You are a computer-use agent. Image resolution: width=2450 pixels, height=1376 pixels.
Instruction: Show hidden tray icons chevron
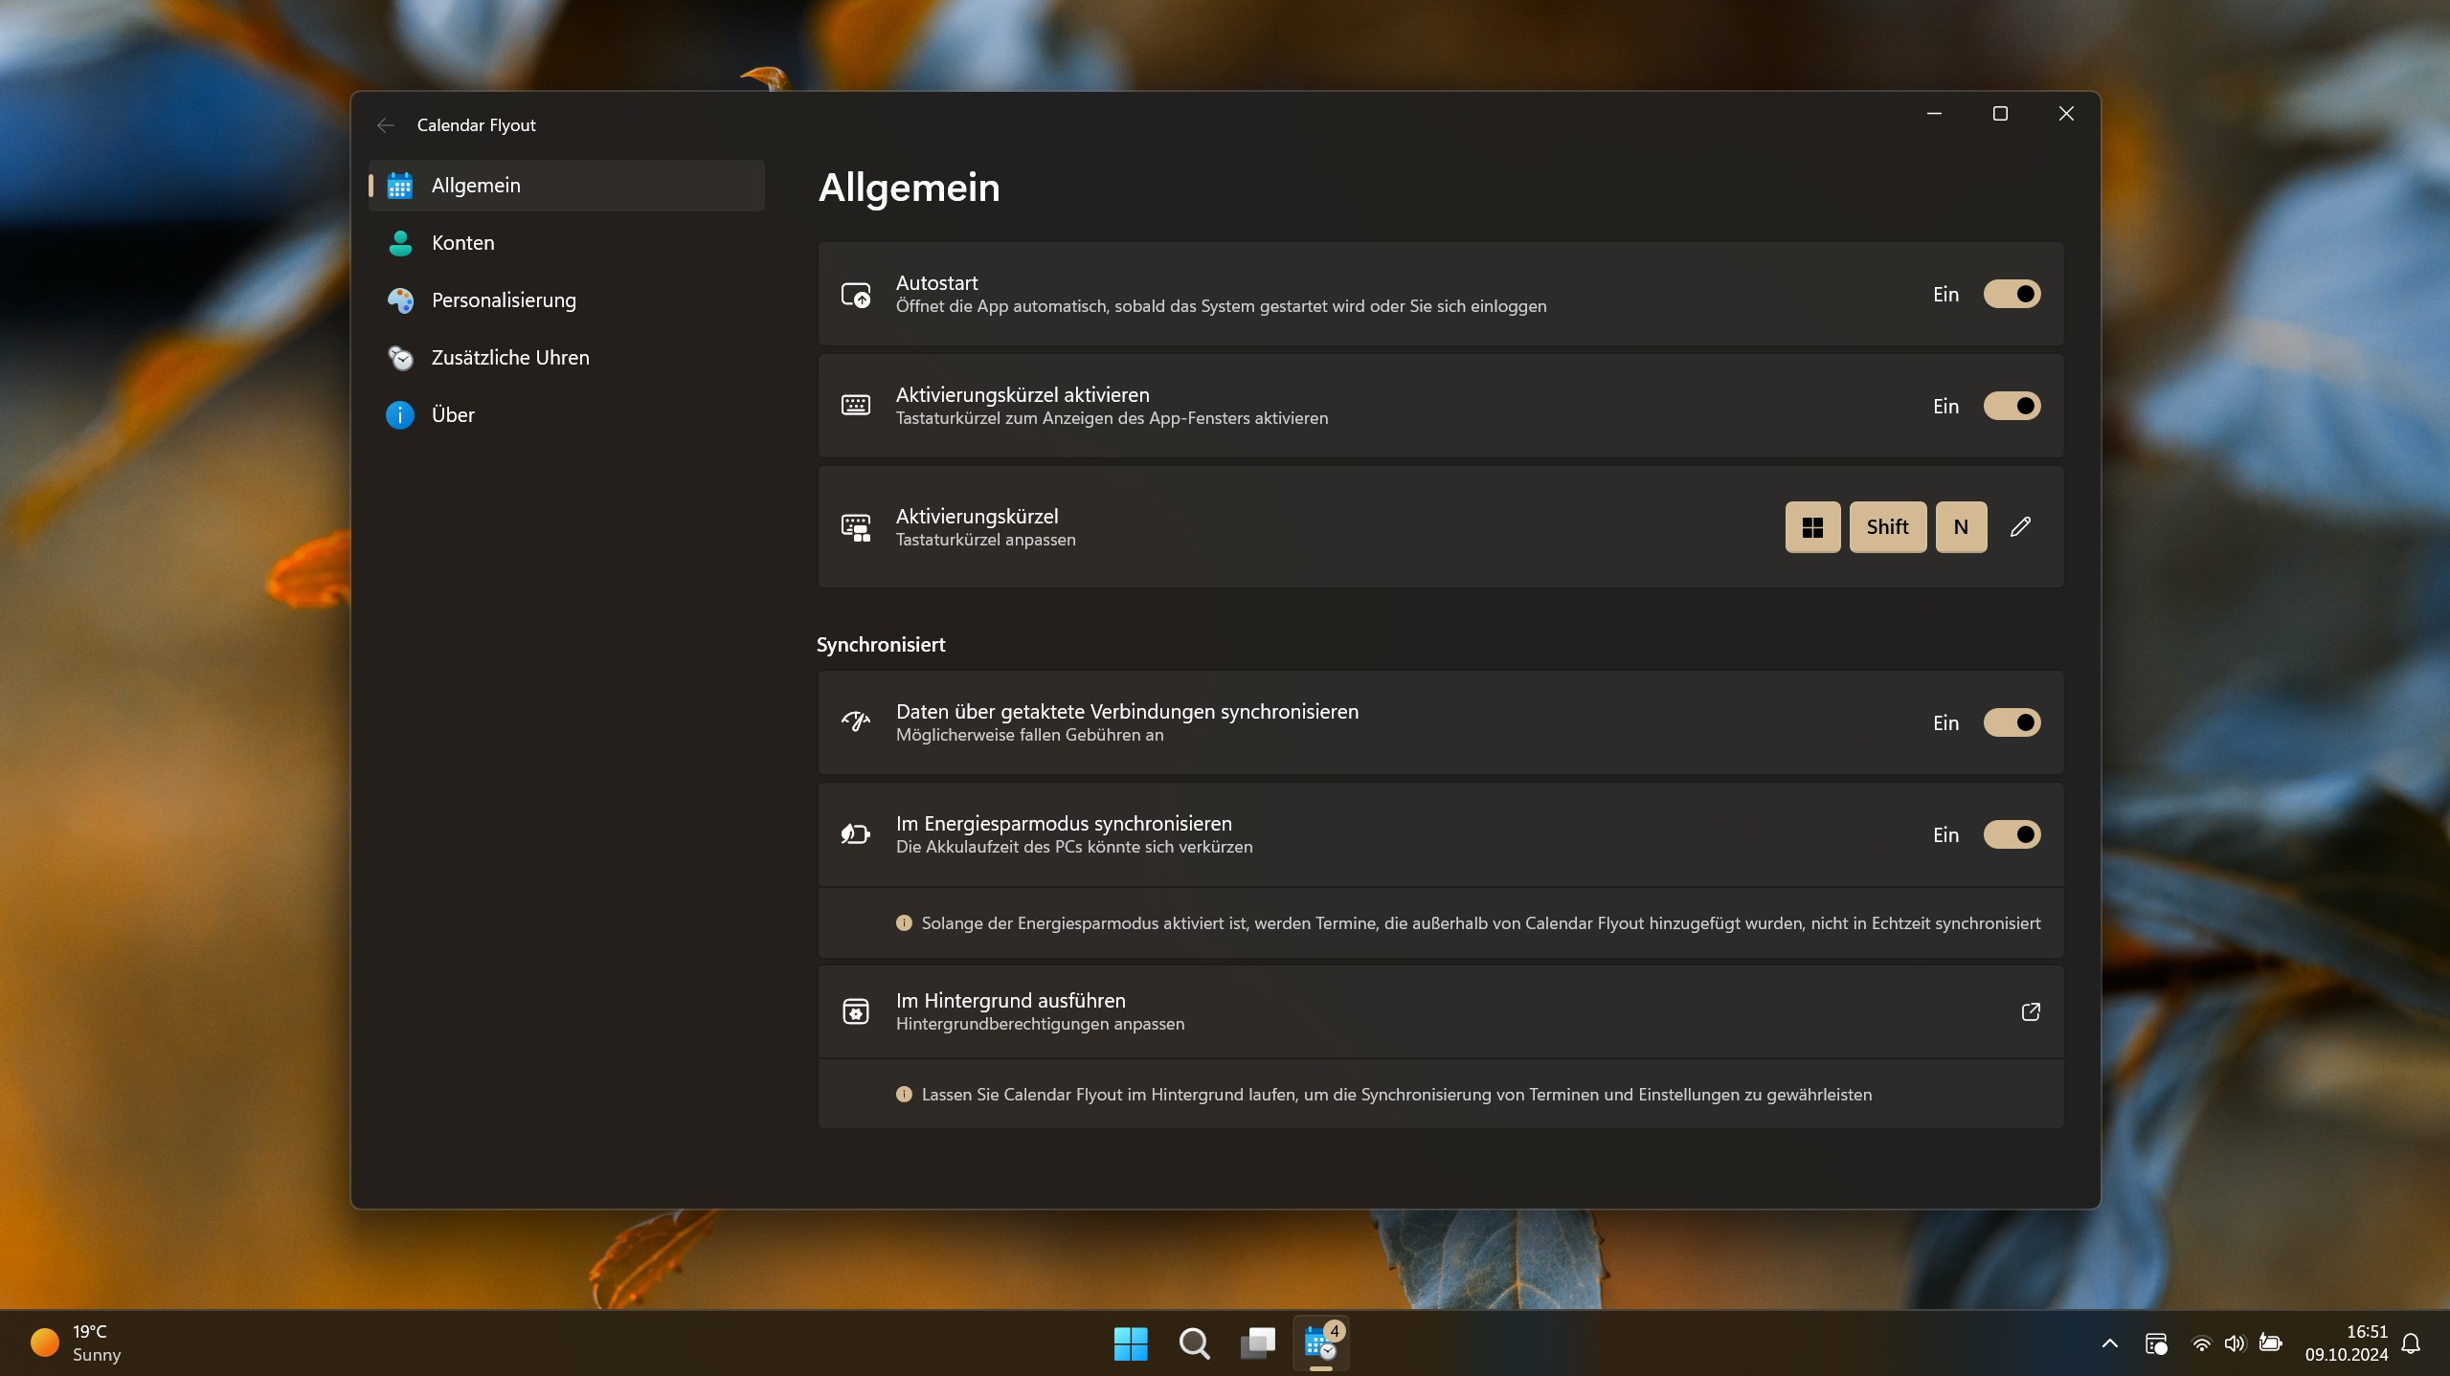click(x=2109, y=1344)
